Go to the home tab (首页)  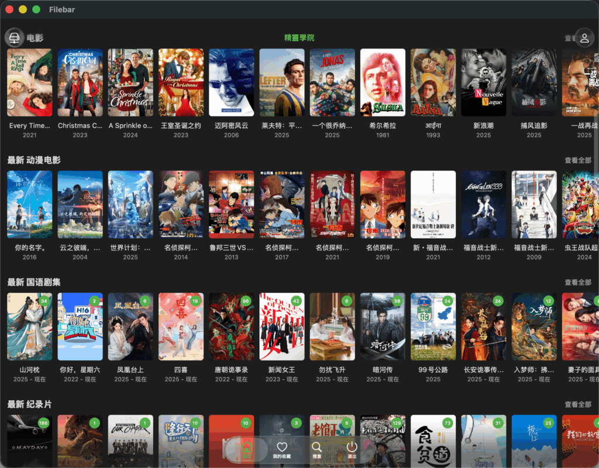pos(246,449)
